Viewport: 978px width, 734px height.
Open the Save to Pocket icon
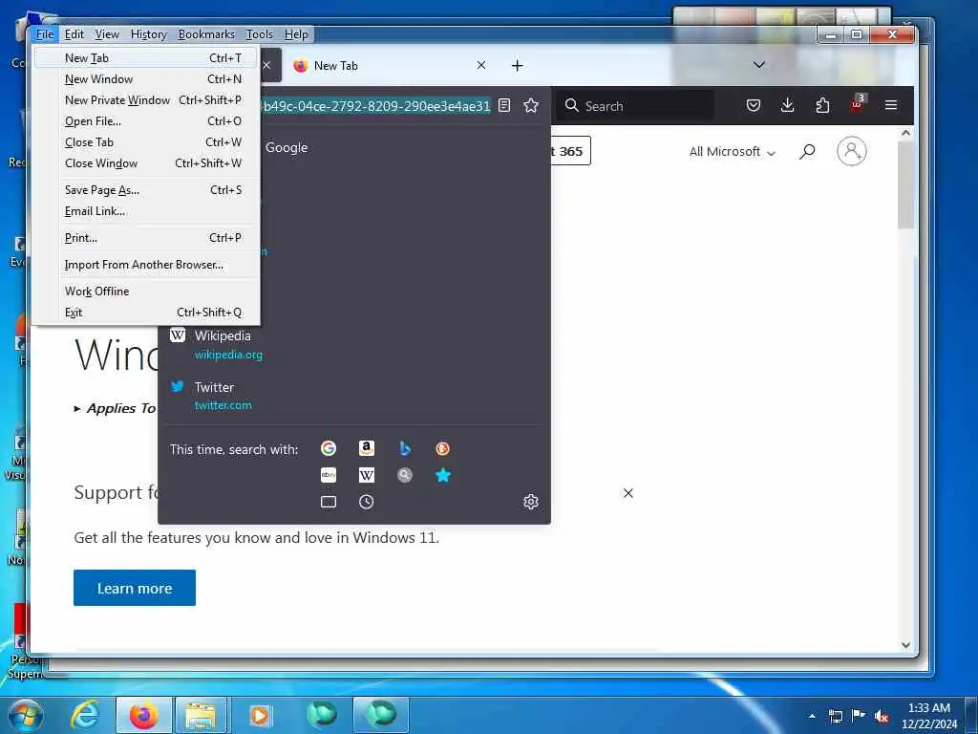(x=754, y=105)
